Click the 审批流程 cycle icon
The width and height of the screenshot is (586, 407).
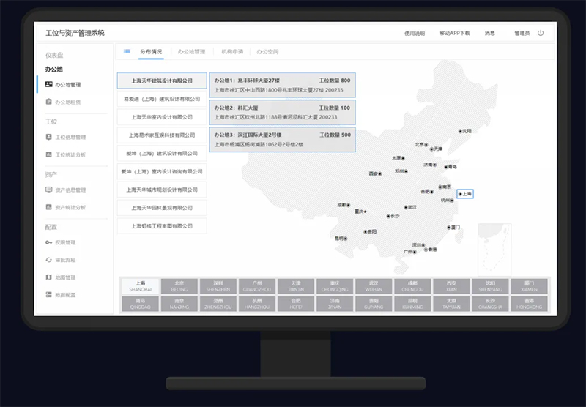(x=48, y=260)
